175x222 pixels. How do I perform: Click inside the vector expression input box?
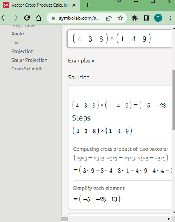(120, 39)
